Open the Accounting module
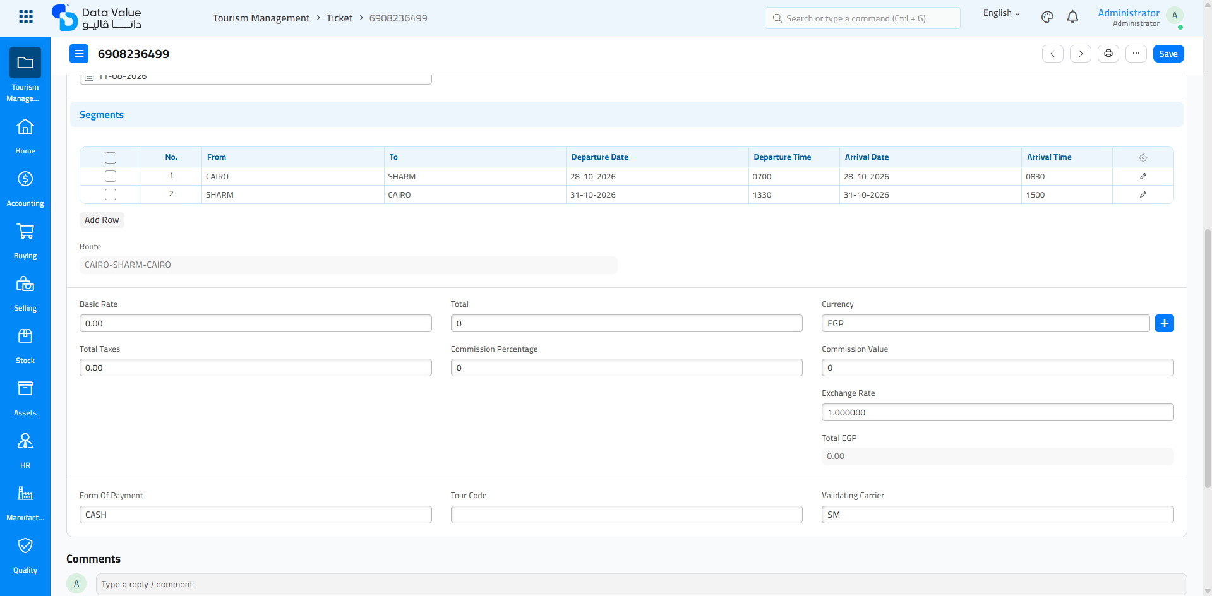Screen dimensions: 1212x596 (x=25, y=189)
